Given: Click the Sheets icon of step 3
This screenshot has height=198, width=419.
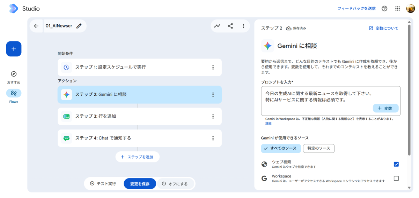Looking at the screenshot, I should click(x=66, y=116).
